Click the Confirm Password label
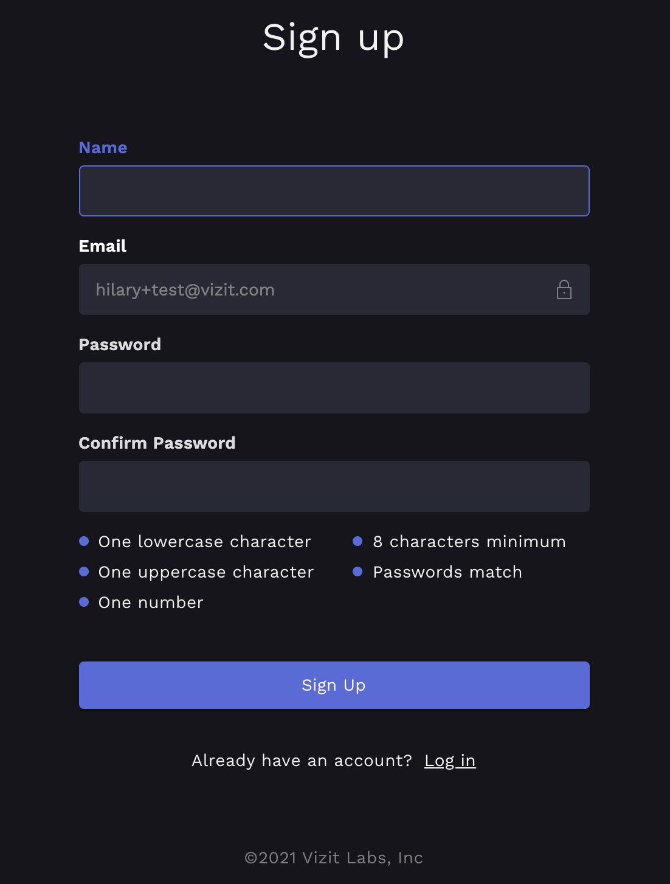The height and width of the screenshot is (884, 670). (x=157, y=443)
